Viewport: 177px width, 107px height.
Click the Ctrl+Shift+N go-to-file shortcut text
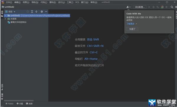coord(95,46)
